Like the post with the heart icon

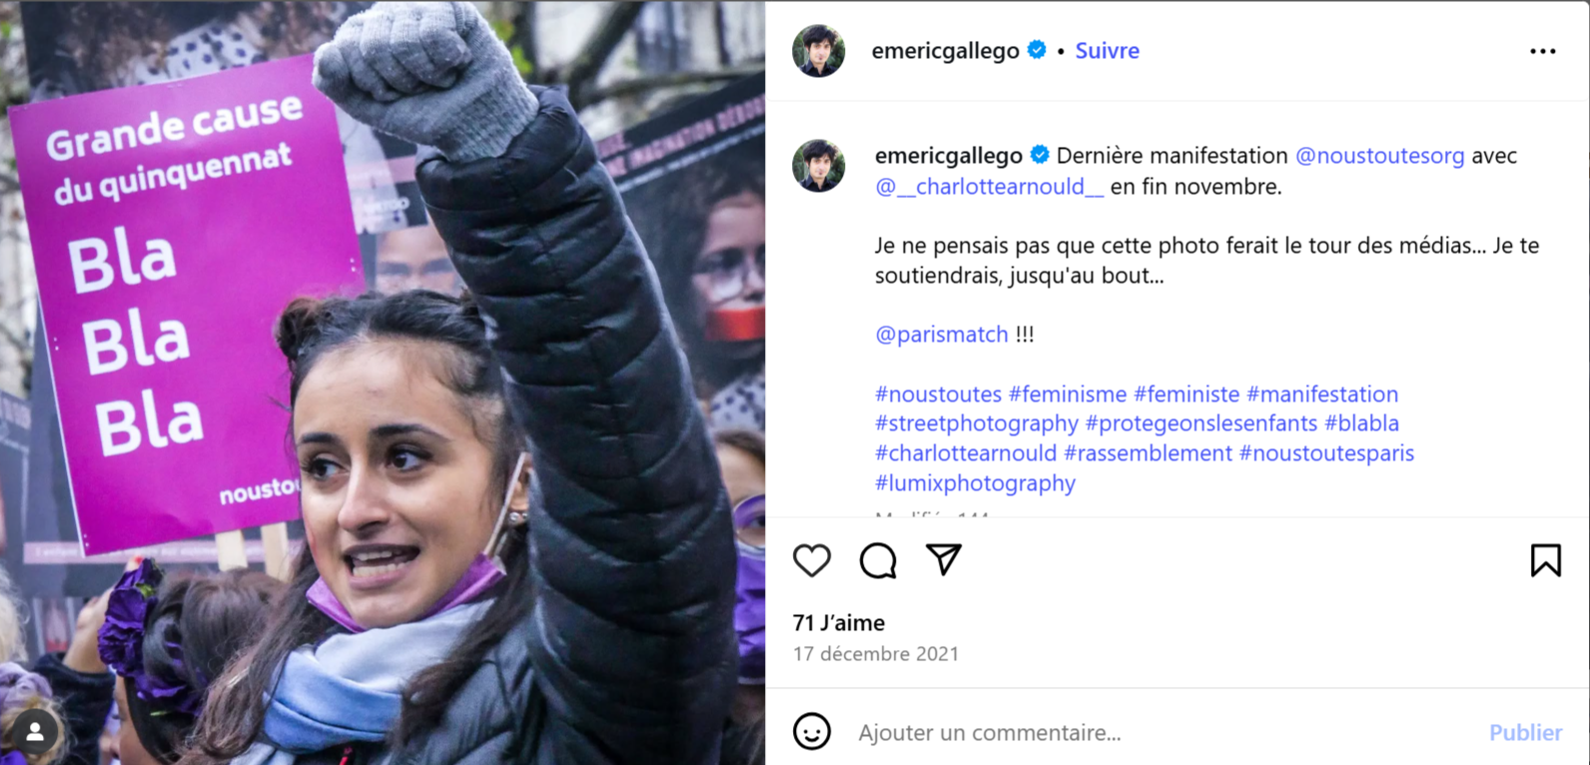[812, 561]
